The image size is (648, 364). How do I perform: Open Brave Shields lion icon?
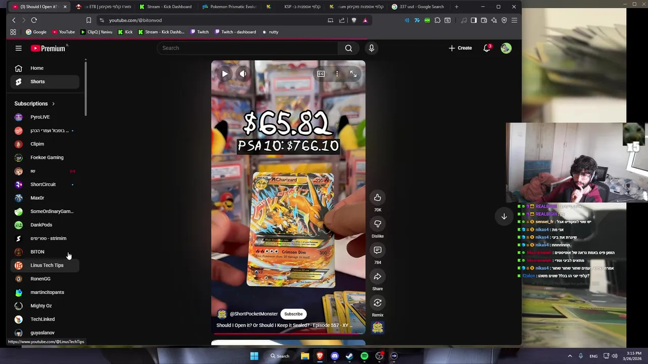coord(354,20)
